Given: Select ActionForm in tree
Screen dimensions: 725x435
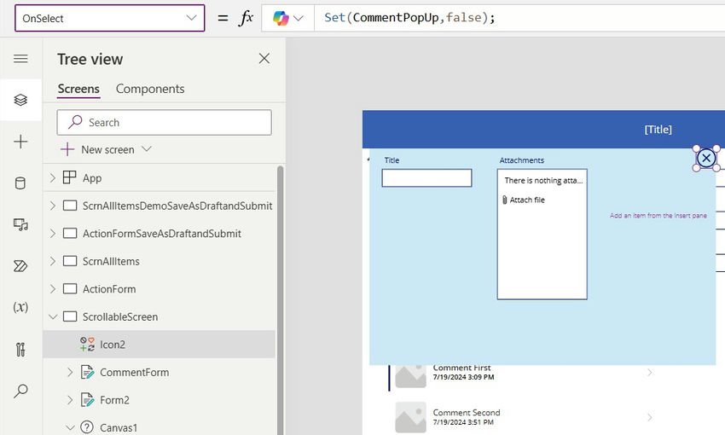Looking at the screenshot, I should (109, 289).
